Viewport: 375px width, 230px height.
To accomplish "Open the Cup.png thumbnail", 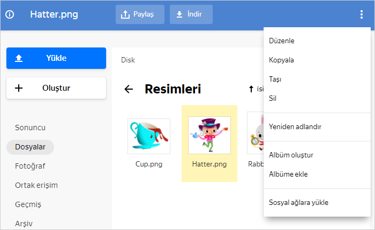I will coord(149,136).
